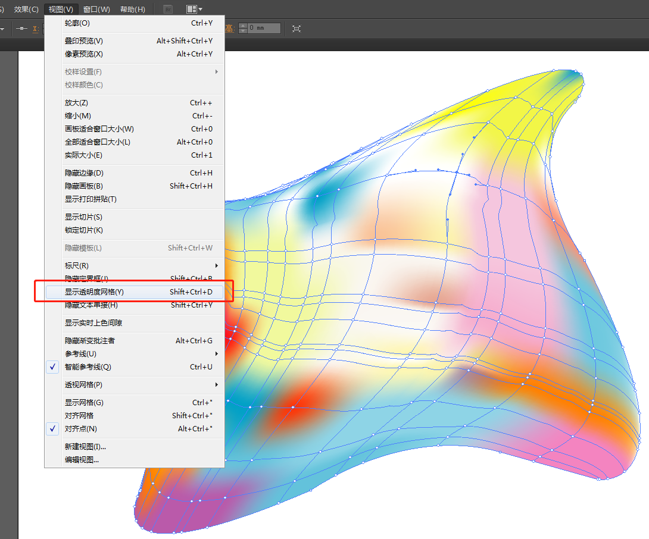The width and height of the screenshot is (649, 539).
Task: Choose 对齐网格 snap option
Action: (x=135, y=416)
